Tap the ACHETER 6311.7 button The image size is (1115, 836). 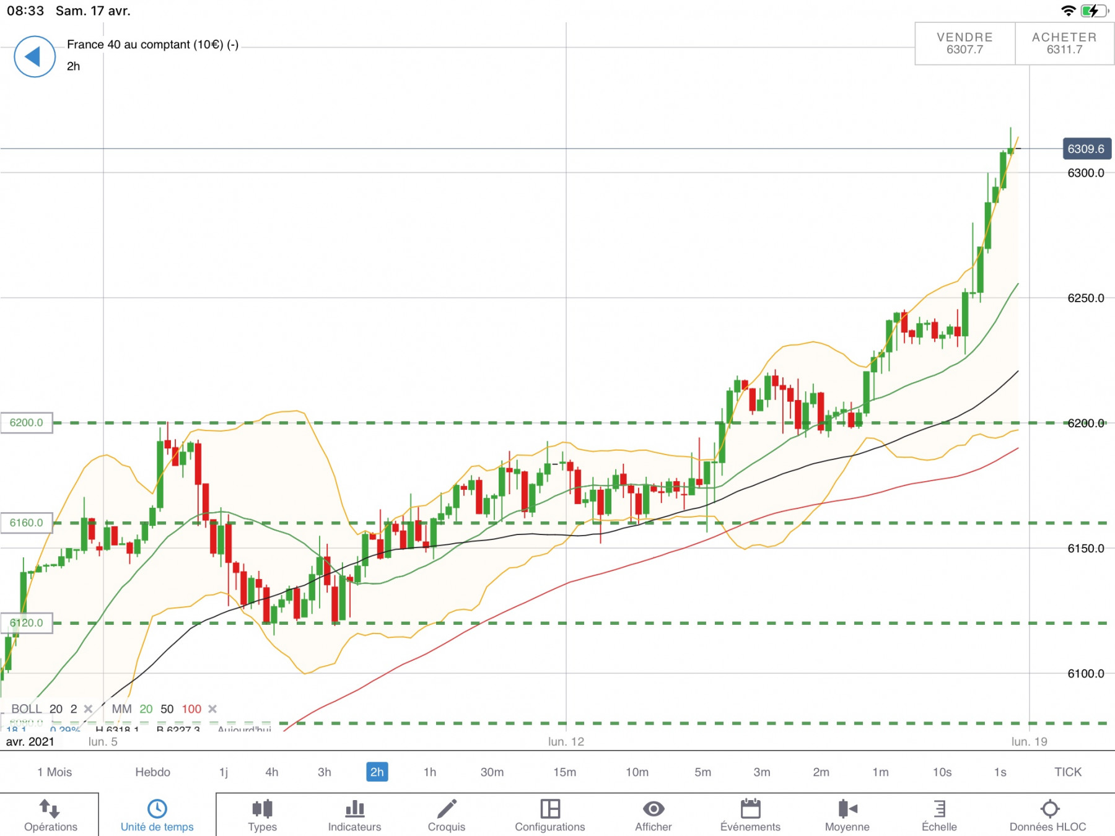click(1064, 43)
